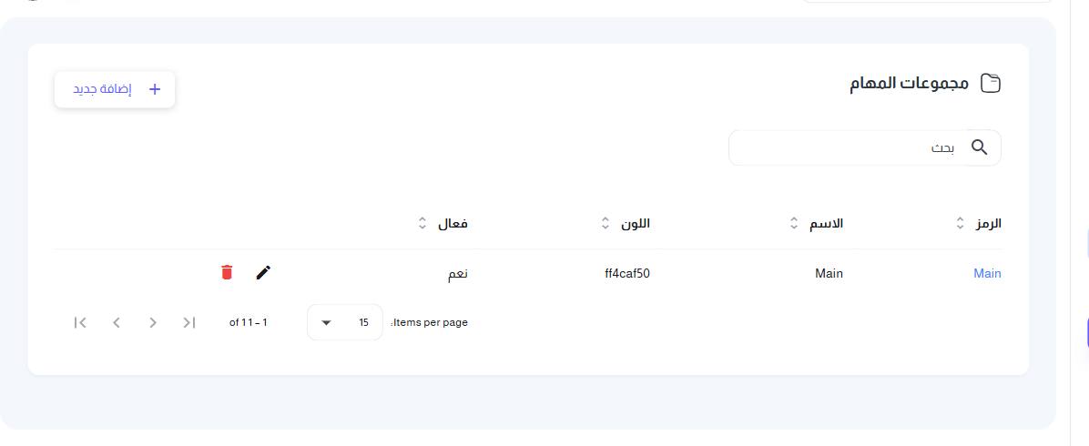Delete the Main task group row
Image resolution: width=1089 pixels, height=446 pixels.
[x=227, y=272]
